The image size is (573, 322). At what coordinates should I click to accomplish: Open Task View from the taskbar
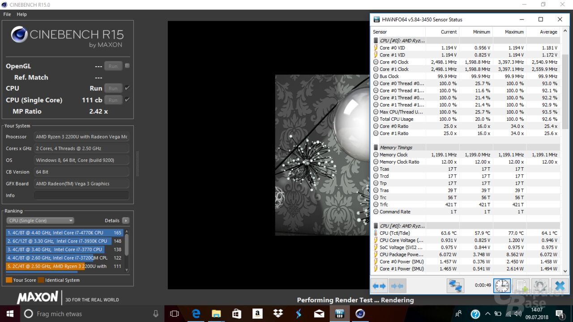click(x=175, y=314)
